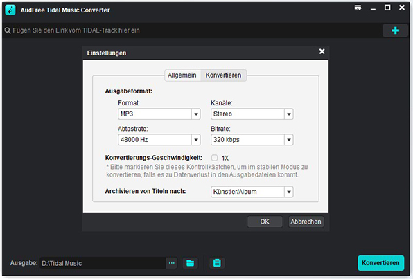Click the OK button
This screenshot has height=279, width=413.
coord(265,222)
